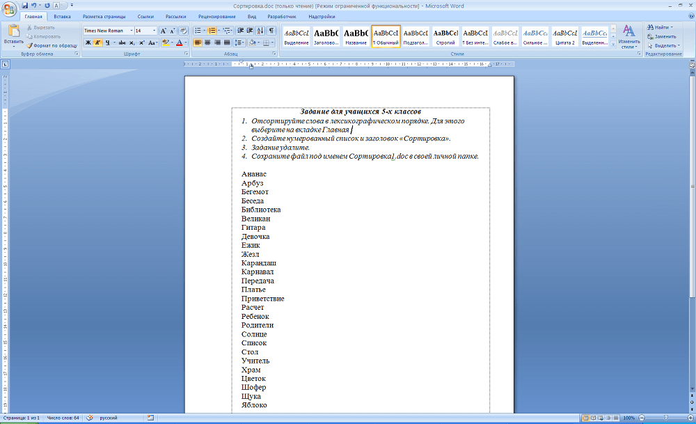Click the Формат по образцу format painter
Image resolution: width=696 pixels, height=424 pixels.
point(52,45)
